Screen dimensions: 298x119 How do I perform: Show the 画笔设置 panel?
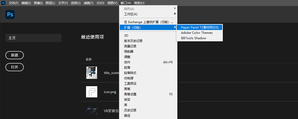(148, 94)
